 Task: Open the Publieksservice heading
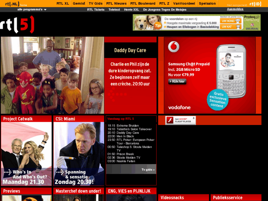coord(228,198)
